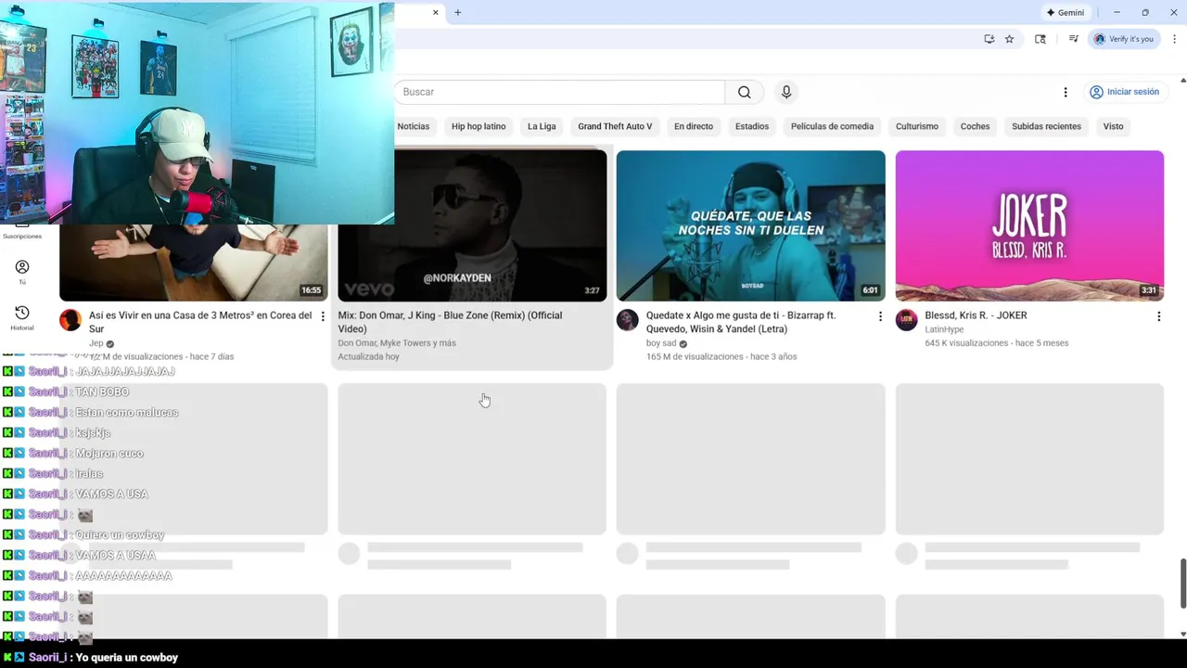Open title Quedate x Algo me gusta de ti
The image size is (1187, 668).
741,322
